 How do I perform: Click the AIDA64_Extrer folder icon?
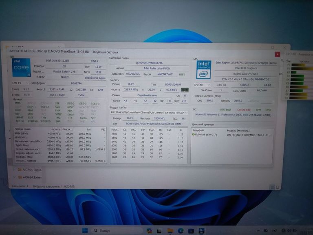[x=20, y=177]
